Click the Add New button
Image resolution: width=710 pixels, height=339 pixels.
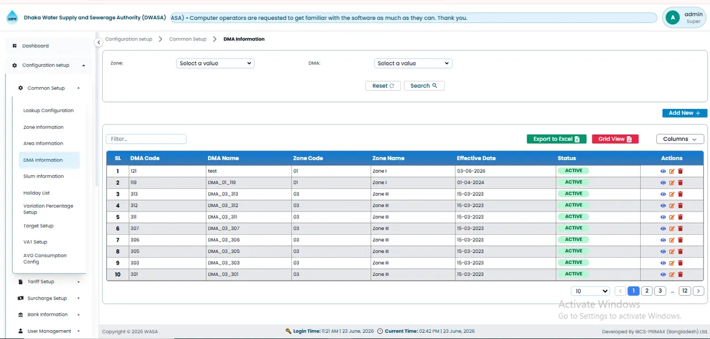click(x=684, y=113)
